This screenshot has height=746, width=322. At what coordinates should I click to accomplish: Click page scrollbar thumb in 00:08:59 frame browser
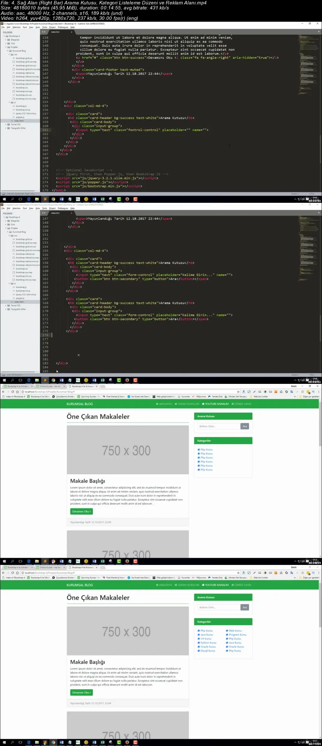click(x=320, y=424)
